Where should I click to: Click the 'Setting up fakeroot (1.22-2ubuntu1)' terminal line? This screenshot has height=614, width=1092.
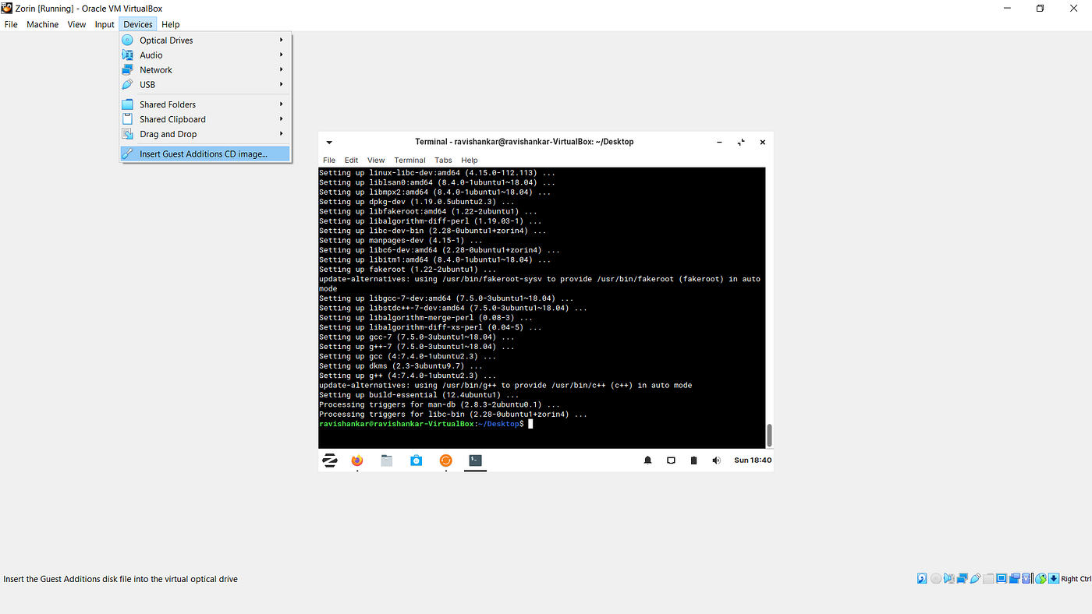tap(407, 270)
